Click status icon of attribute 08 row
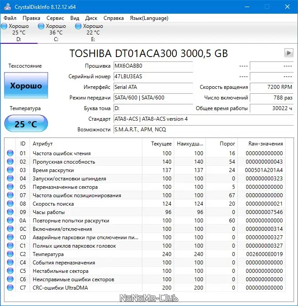This screenshot has width=298, height=306. [x=10, y=203]
